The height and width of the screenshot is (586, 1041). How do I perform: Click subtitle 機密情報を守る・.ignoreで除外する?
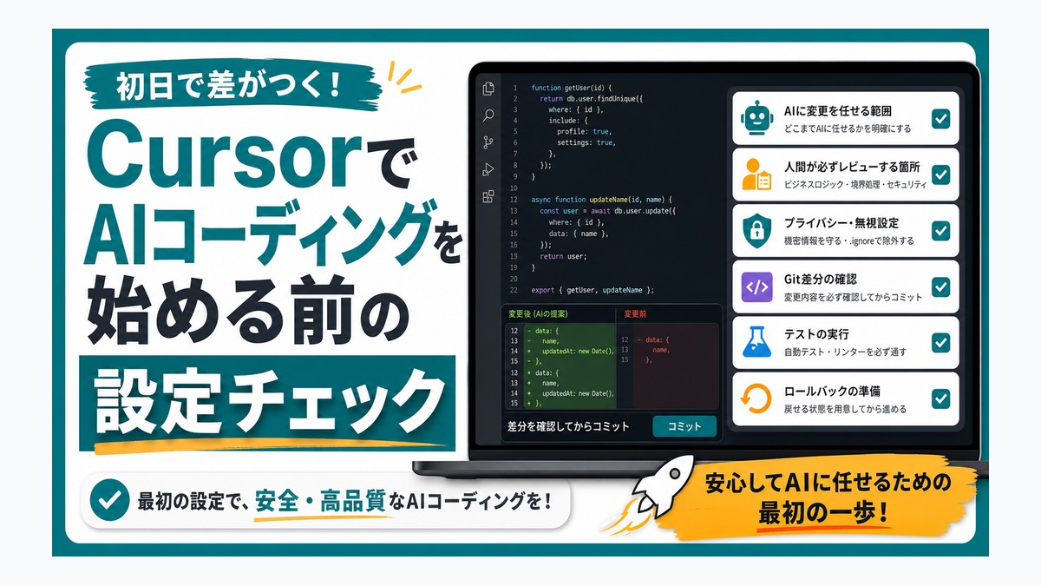[x=848, y=240]
